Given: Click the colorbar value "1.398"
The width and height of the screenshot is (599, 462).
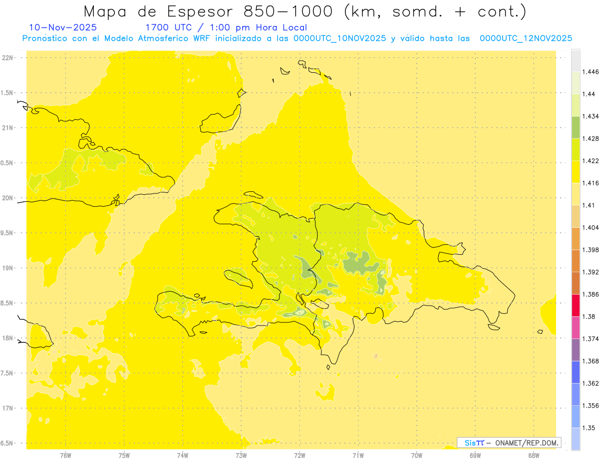Looking at the screenshot, I should [590, 250].
